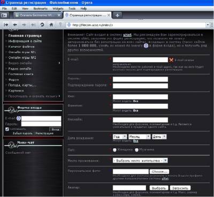Image resolution: width=214 pixels, height=197 pixels.
Task: Click the Пароль registration input field
Action: [140, 79]
